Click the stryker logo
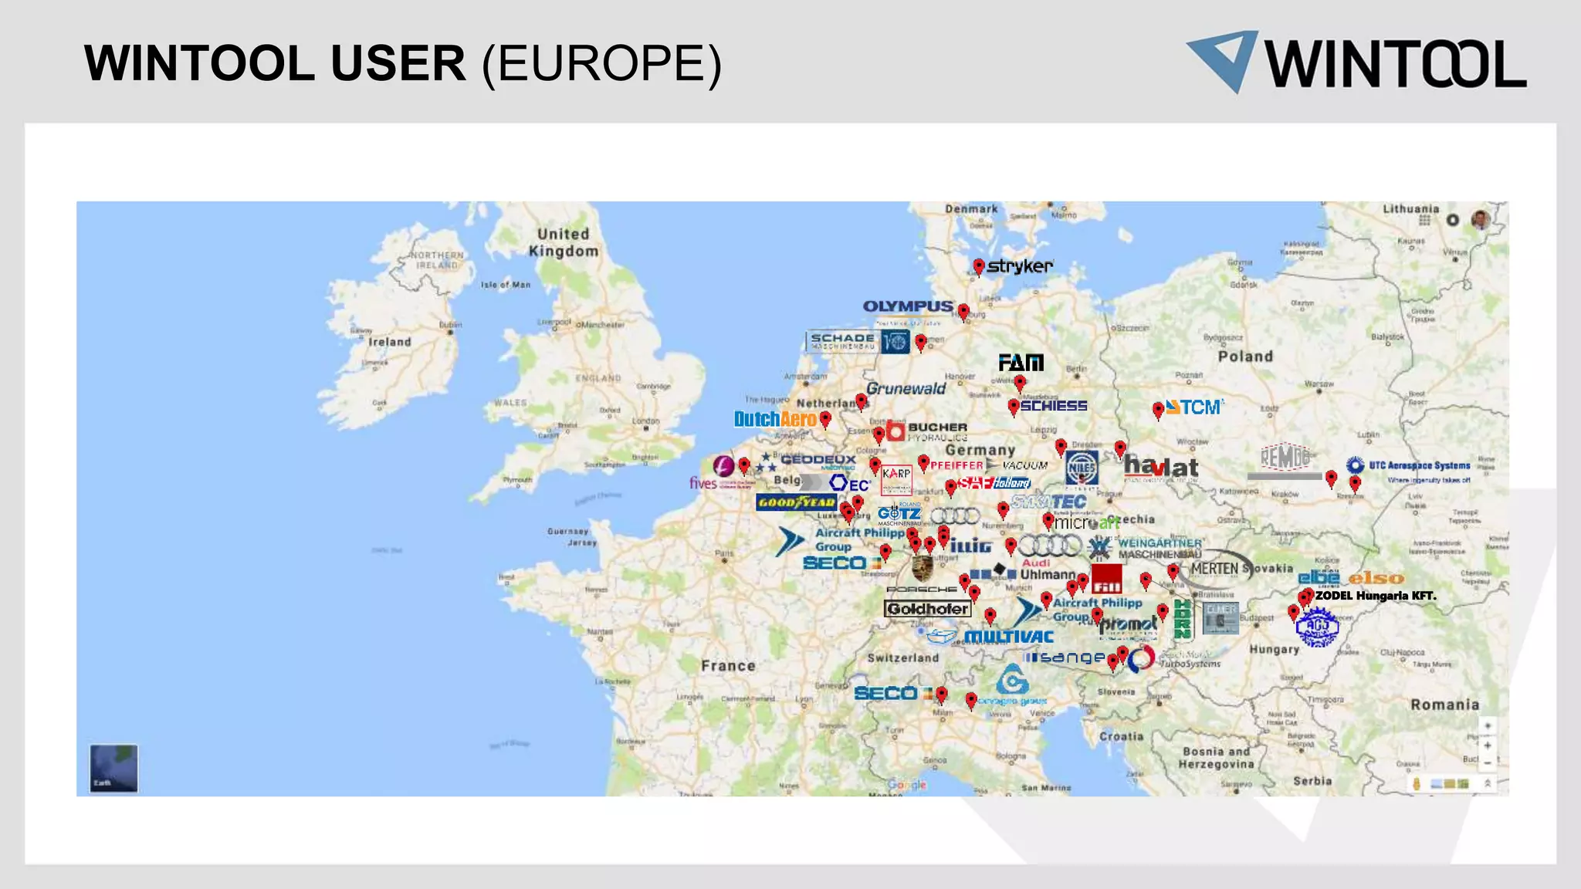This screenshot has height=889, width=1581. (1020, 266)
